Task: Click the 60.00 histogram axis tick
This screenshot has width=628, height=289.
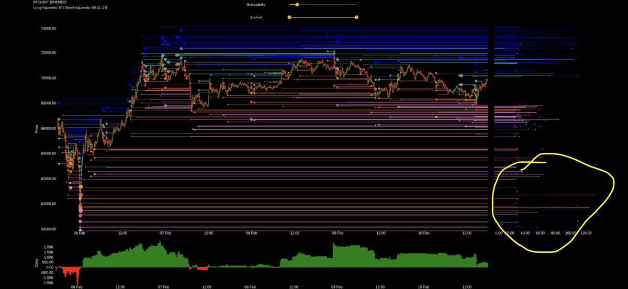Action: [x=540, y=234]
